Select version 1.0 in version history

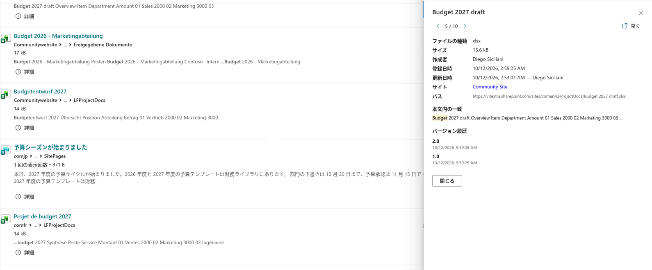click(x=436, y=156)
